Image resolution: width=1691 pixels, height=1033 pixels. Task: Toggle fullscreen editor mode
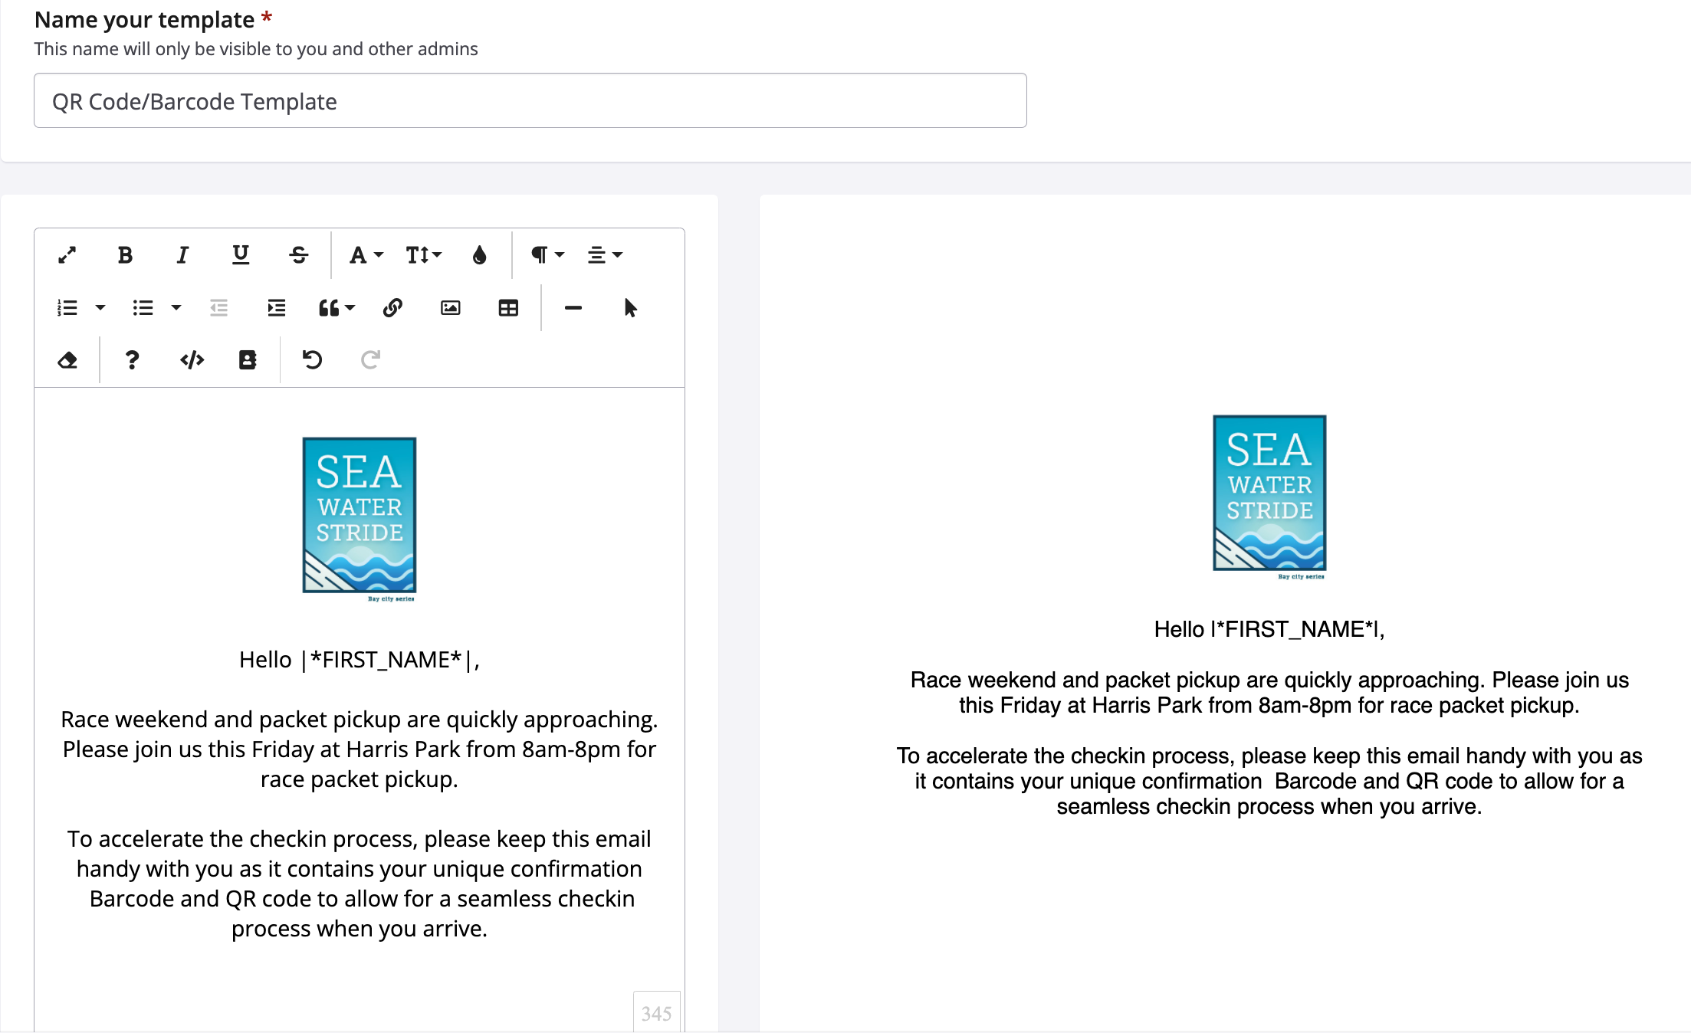67,254
